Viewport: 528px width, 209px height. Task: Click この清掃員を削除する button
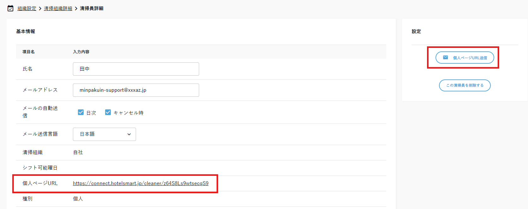point(465,85)
